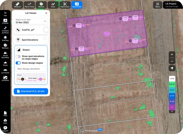The height and width of the screenshot is (134, 183).
Task: Click the Spot Elevations pin icon
Action: pyautogui.click(x=18, y=40)
